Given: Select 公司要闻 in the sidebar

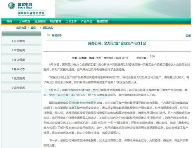Looking at the screenshot, I should 19,41.
